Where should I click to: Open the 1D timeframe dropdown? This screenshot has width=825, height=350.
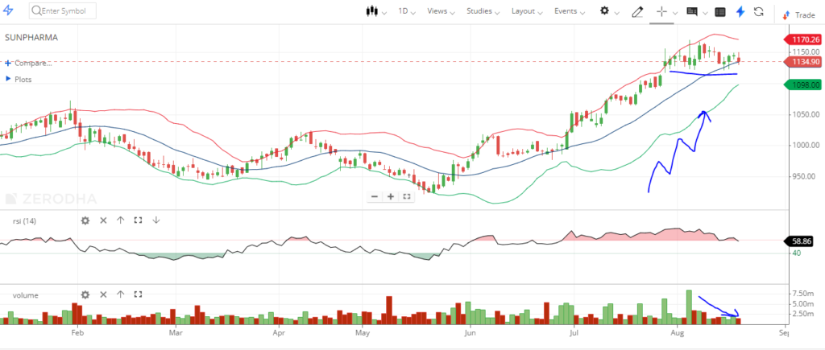click(407, 11)
